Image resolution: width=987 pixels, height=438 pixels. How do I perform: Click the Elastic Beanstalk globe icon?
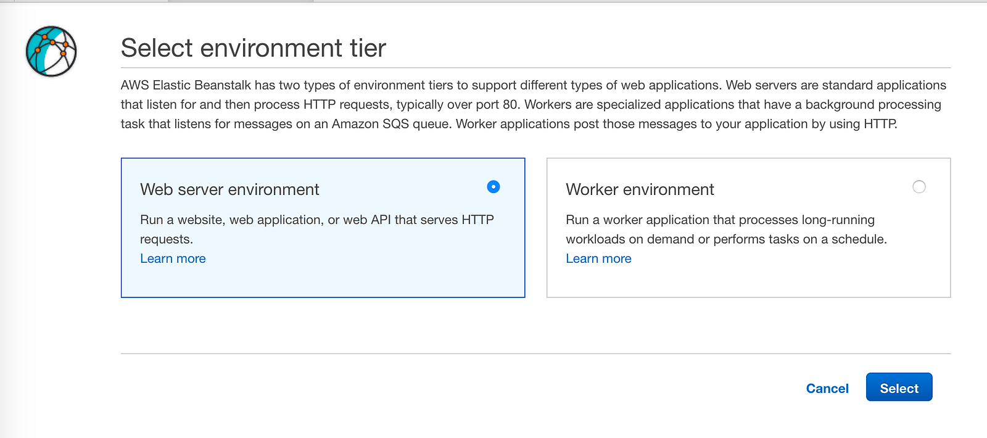click(51, 51)
